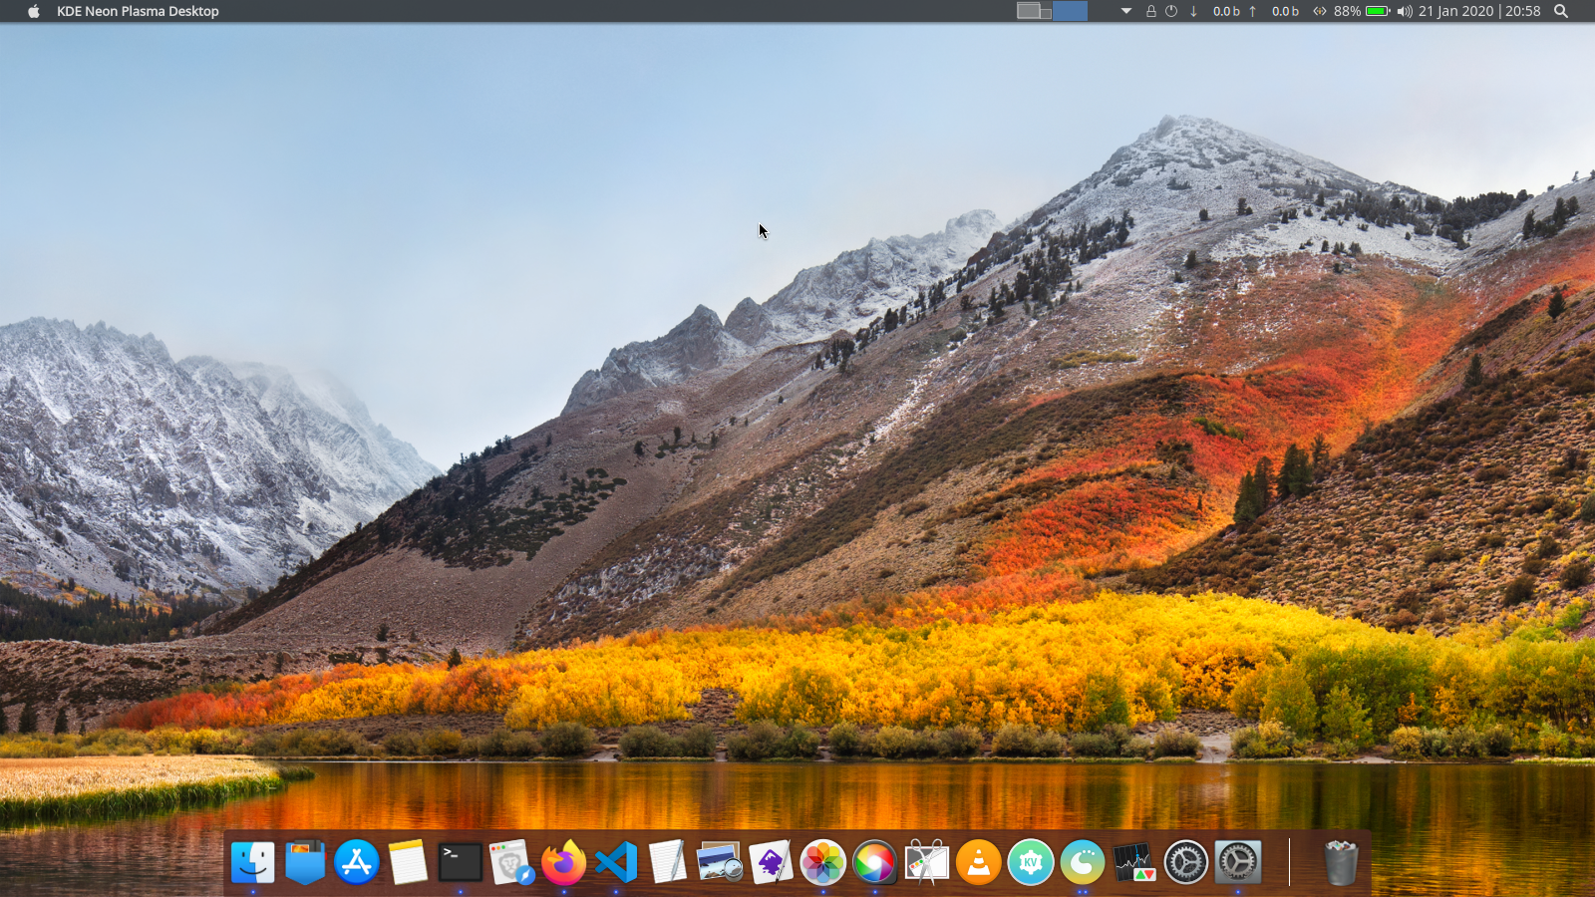Launch the App Store icon in dock
Viewport: 1595px width, 897px height.
pyautogui.click(x=357, y=862)
